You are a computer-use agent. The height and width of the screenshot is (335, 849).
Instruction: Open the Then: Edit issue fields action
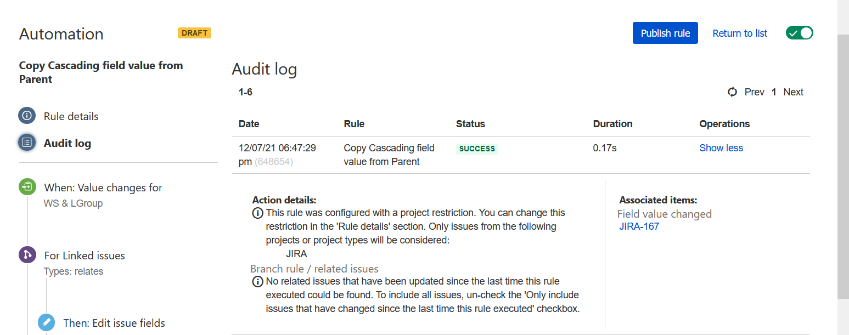point(114,323)
